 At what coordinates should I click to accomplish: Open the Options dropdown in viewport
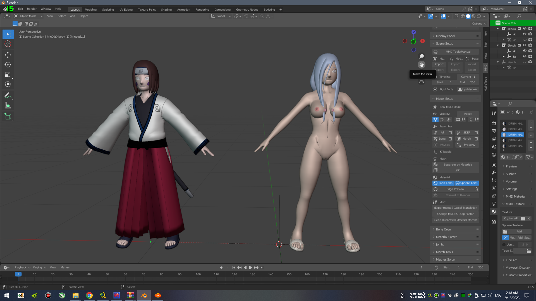479,24
